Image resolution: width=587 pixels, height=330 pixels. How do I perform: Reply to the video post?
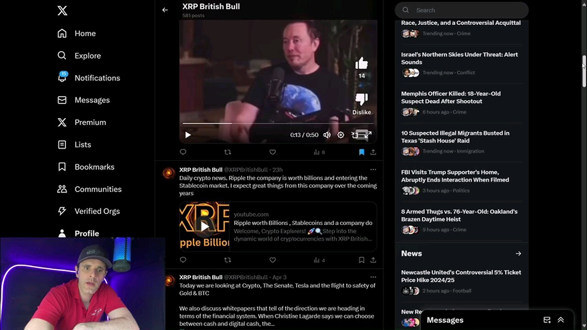(183, 152)
